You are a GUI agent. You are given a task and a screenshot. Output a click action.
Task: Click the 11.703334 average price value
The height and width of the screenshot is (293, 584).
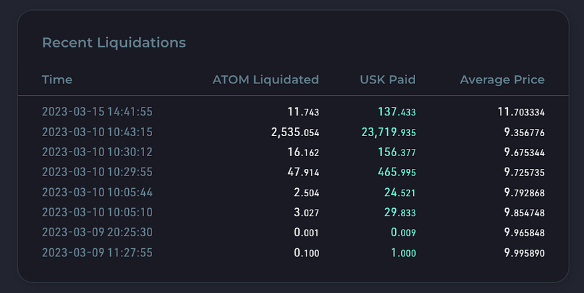tap(521, 111)
